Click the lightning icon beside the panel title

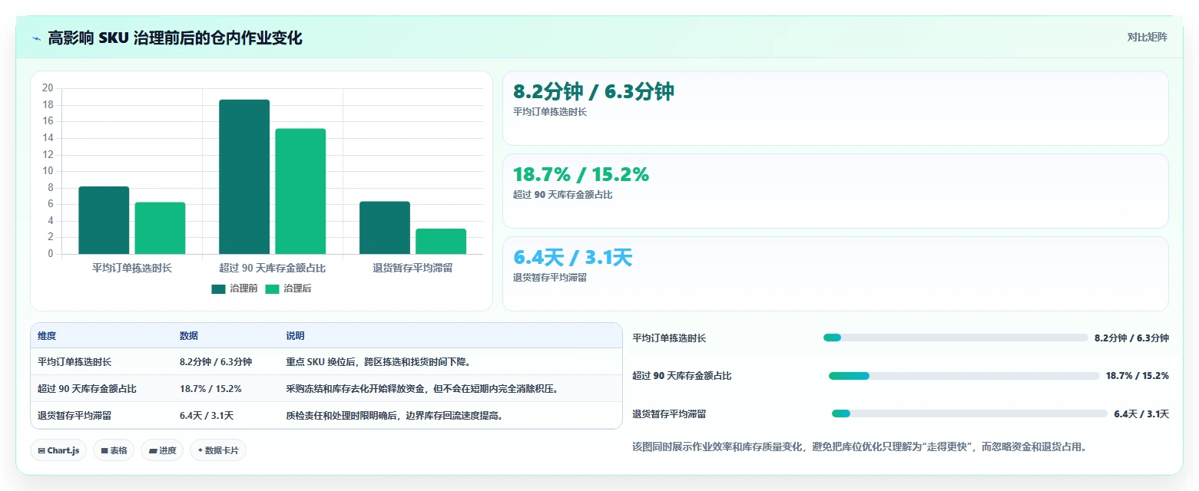[36, 38]
